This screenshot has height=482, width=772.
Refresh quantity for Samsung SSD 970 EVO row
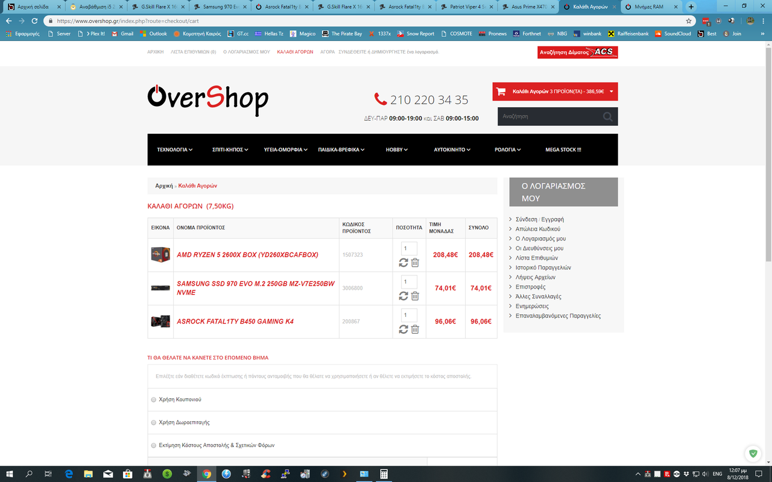[x=403, y=296]
